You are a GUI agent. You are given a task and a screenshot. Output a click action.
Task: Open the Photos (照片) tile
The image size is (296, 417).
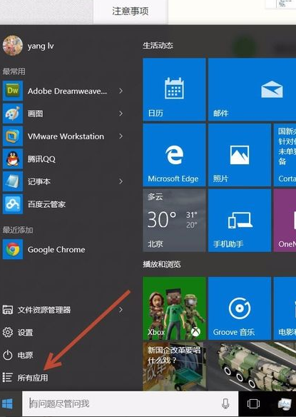tap(240, 155)
